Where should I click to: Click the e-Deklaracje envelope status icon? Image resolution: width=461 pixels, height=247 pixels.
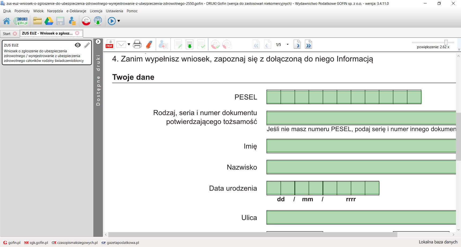click(227, 44)
